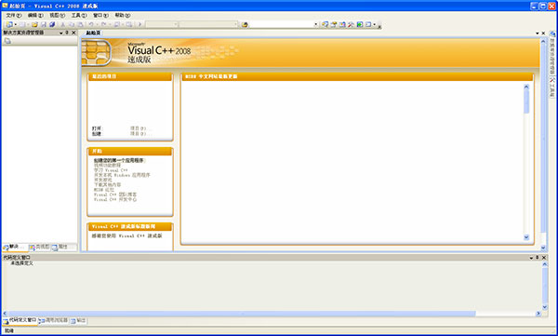Screen dimensions: 558x336
Task: Click the MSDN news pane scroll-down arrow
Action: [526, 237]
